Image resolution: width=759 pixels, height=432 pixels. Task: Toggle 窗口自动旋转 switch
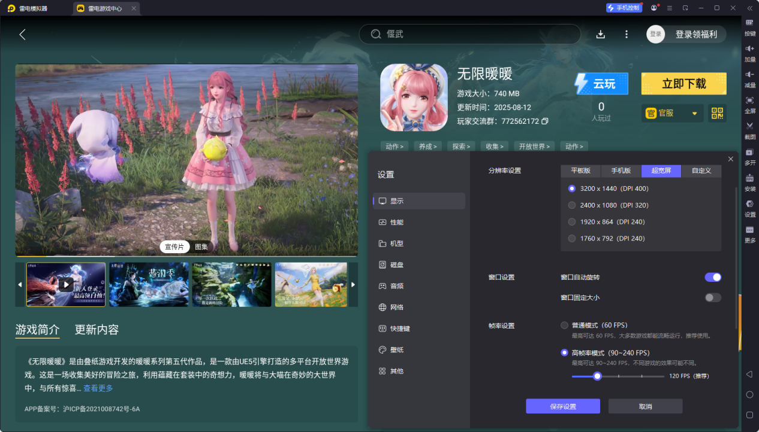point(713,277)
